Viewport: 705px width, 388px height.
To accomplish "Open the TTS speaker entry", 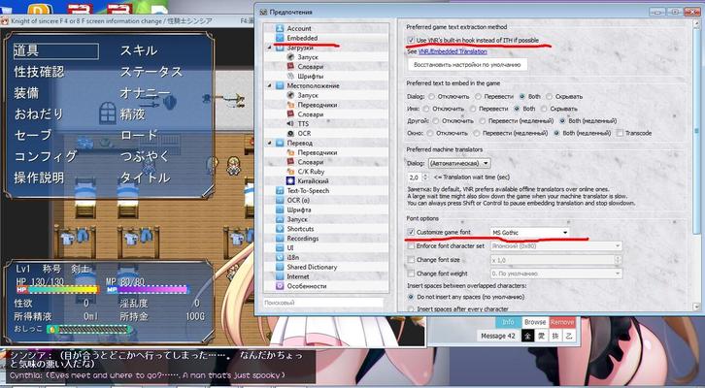I will click(303, 123).
